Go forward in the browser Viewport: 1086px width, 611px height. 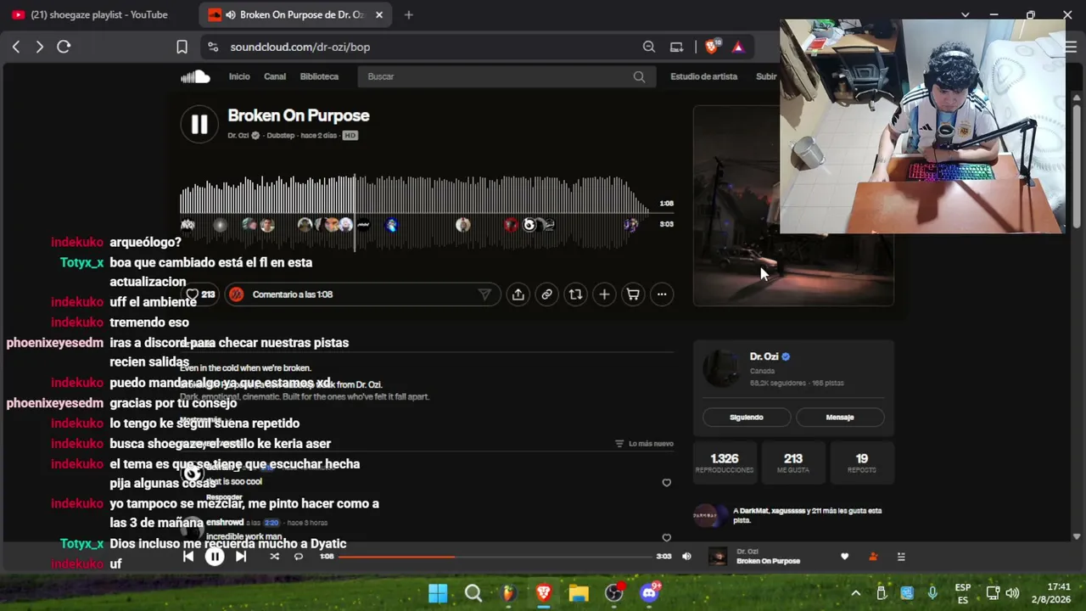[x=39, y=47]
